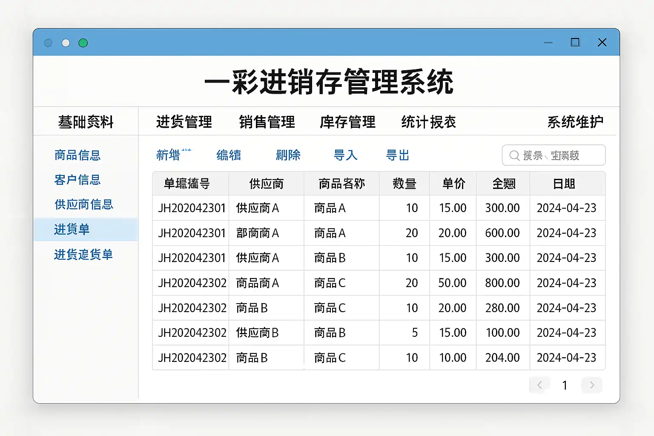
Task: Click the blue traffic light dot
Action: click(48, 43)
